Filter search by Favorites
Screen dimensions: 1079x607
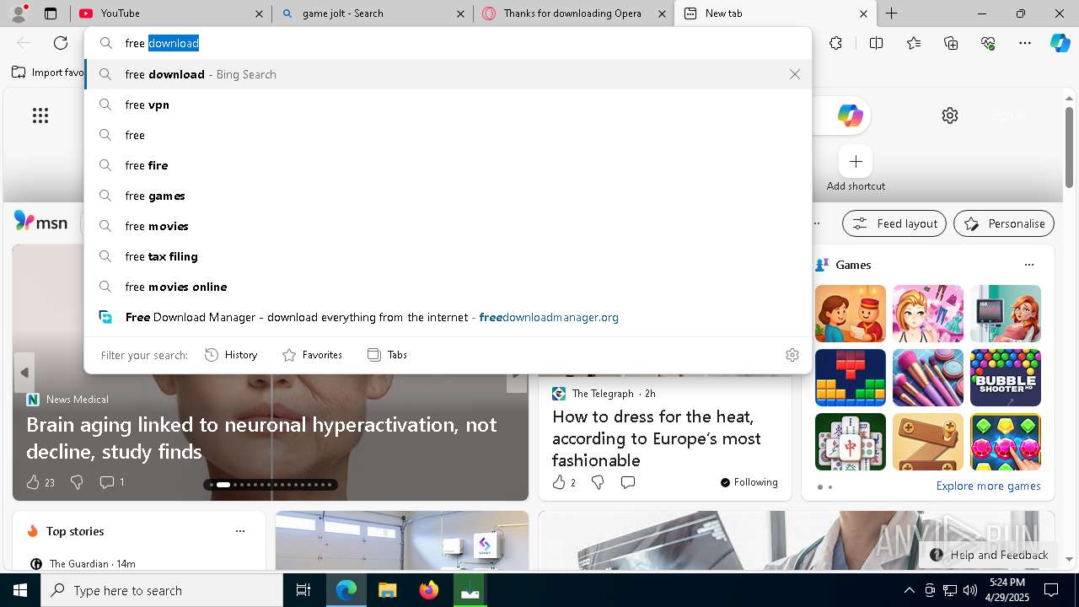pyautogui.click(x=312, y=355)
